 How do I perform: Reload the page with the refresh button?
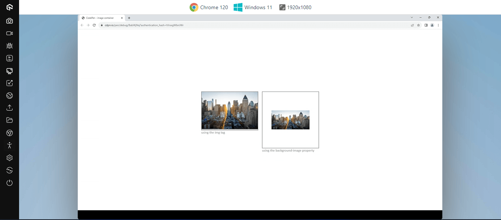(94, 25)
